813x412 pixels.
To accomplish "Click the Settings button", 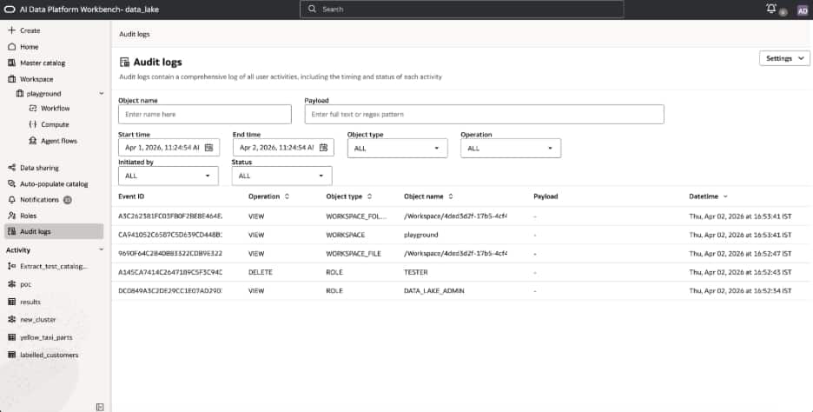I will click(783, 58).
